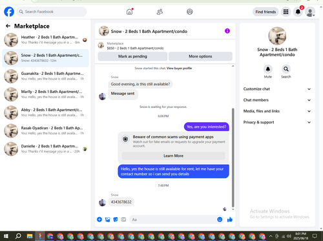Viewport: 323px width, 241px height.
Task: Expand Chat members section
Action: tap(277, 100)
